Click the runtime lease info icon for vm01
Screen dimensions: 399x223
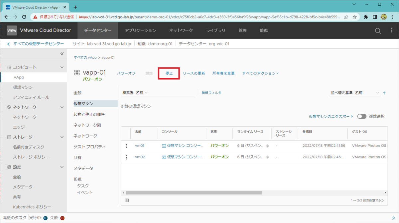coord(267,146)
